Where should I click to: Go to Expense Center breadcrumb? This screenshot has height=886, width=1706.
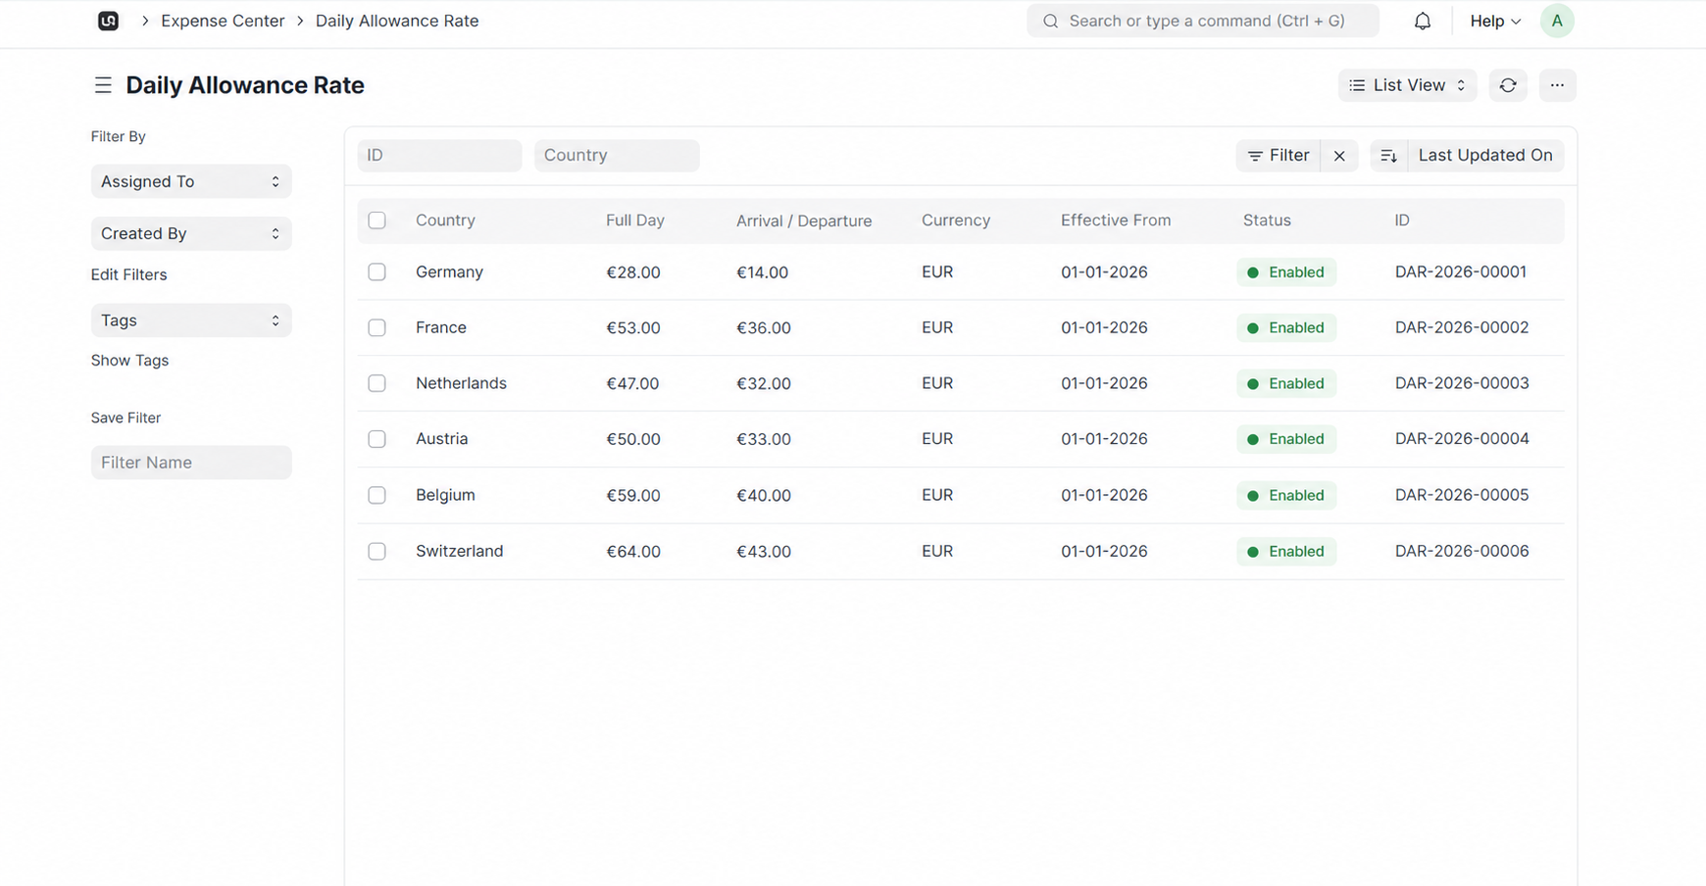(223, 21)
